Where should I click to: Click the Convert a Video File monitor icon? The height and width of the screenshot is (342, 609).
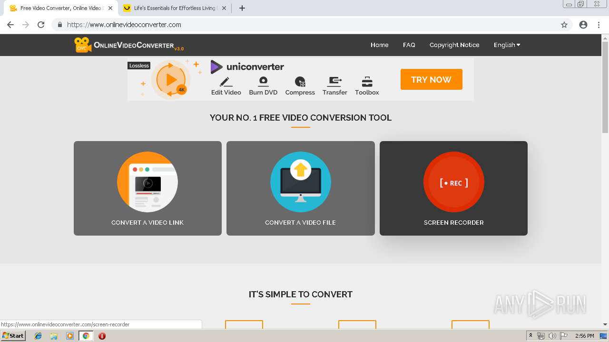point(301,182)
